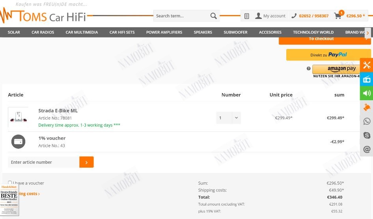373x219 pixels.
Task: Select the Article No.: 78081 text
Action: 55,118
